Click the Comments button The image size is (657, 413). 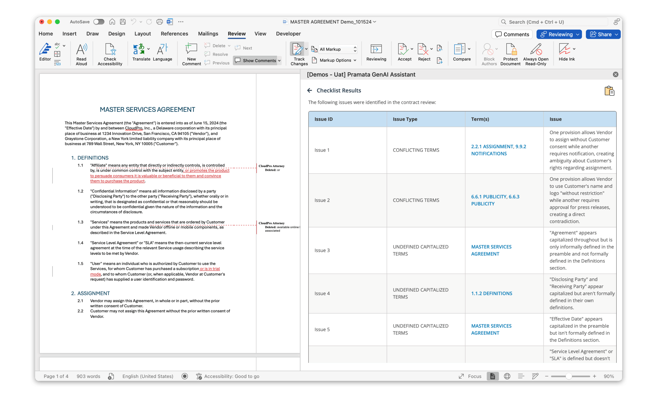pos(512,34)
